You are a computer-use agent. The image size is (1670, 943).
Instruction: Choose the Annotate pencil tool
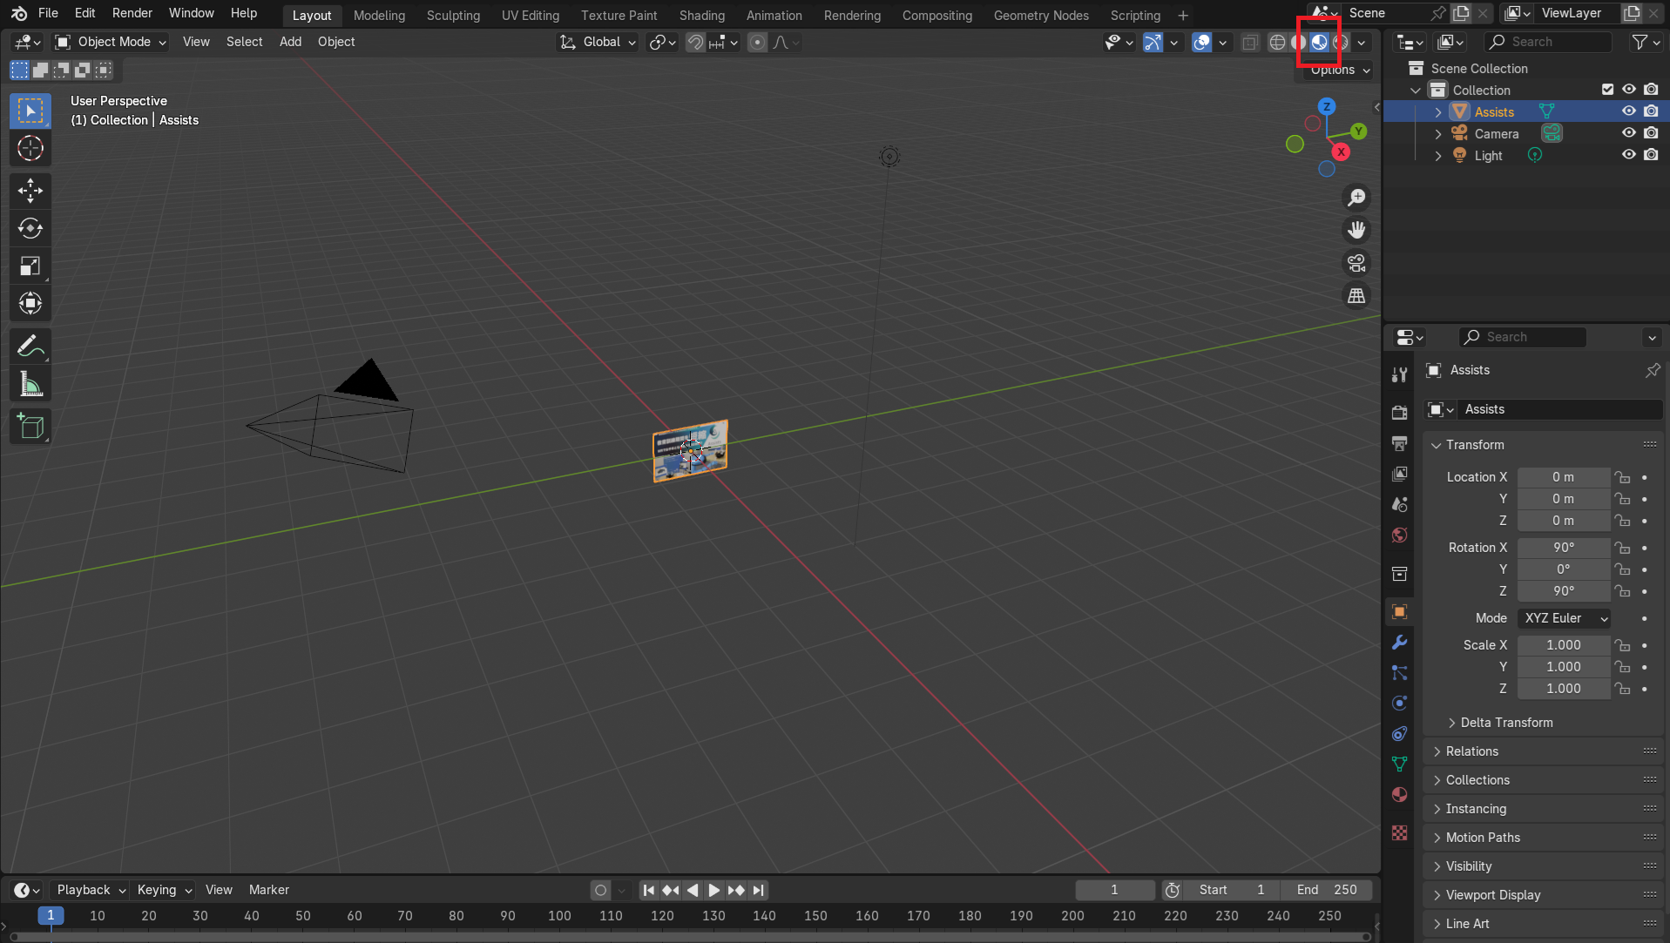[x=30, y=347]
